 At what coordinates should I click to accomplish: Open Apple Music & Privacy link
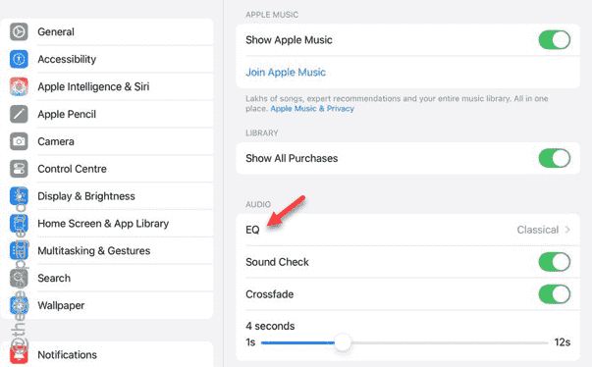pos(312,109)
